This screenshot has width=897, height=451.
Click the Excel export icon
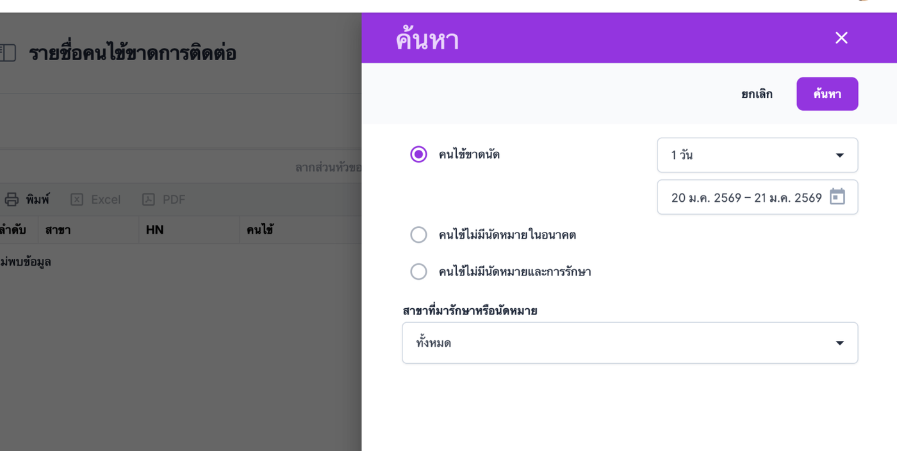coord(77,200)
